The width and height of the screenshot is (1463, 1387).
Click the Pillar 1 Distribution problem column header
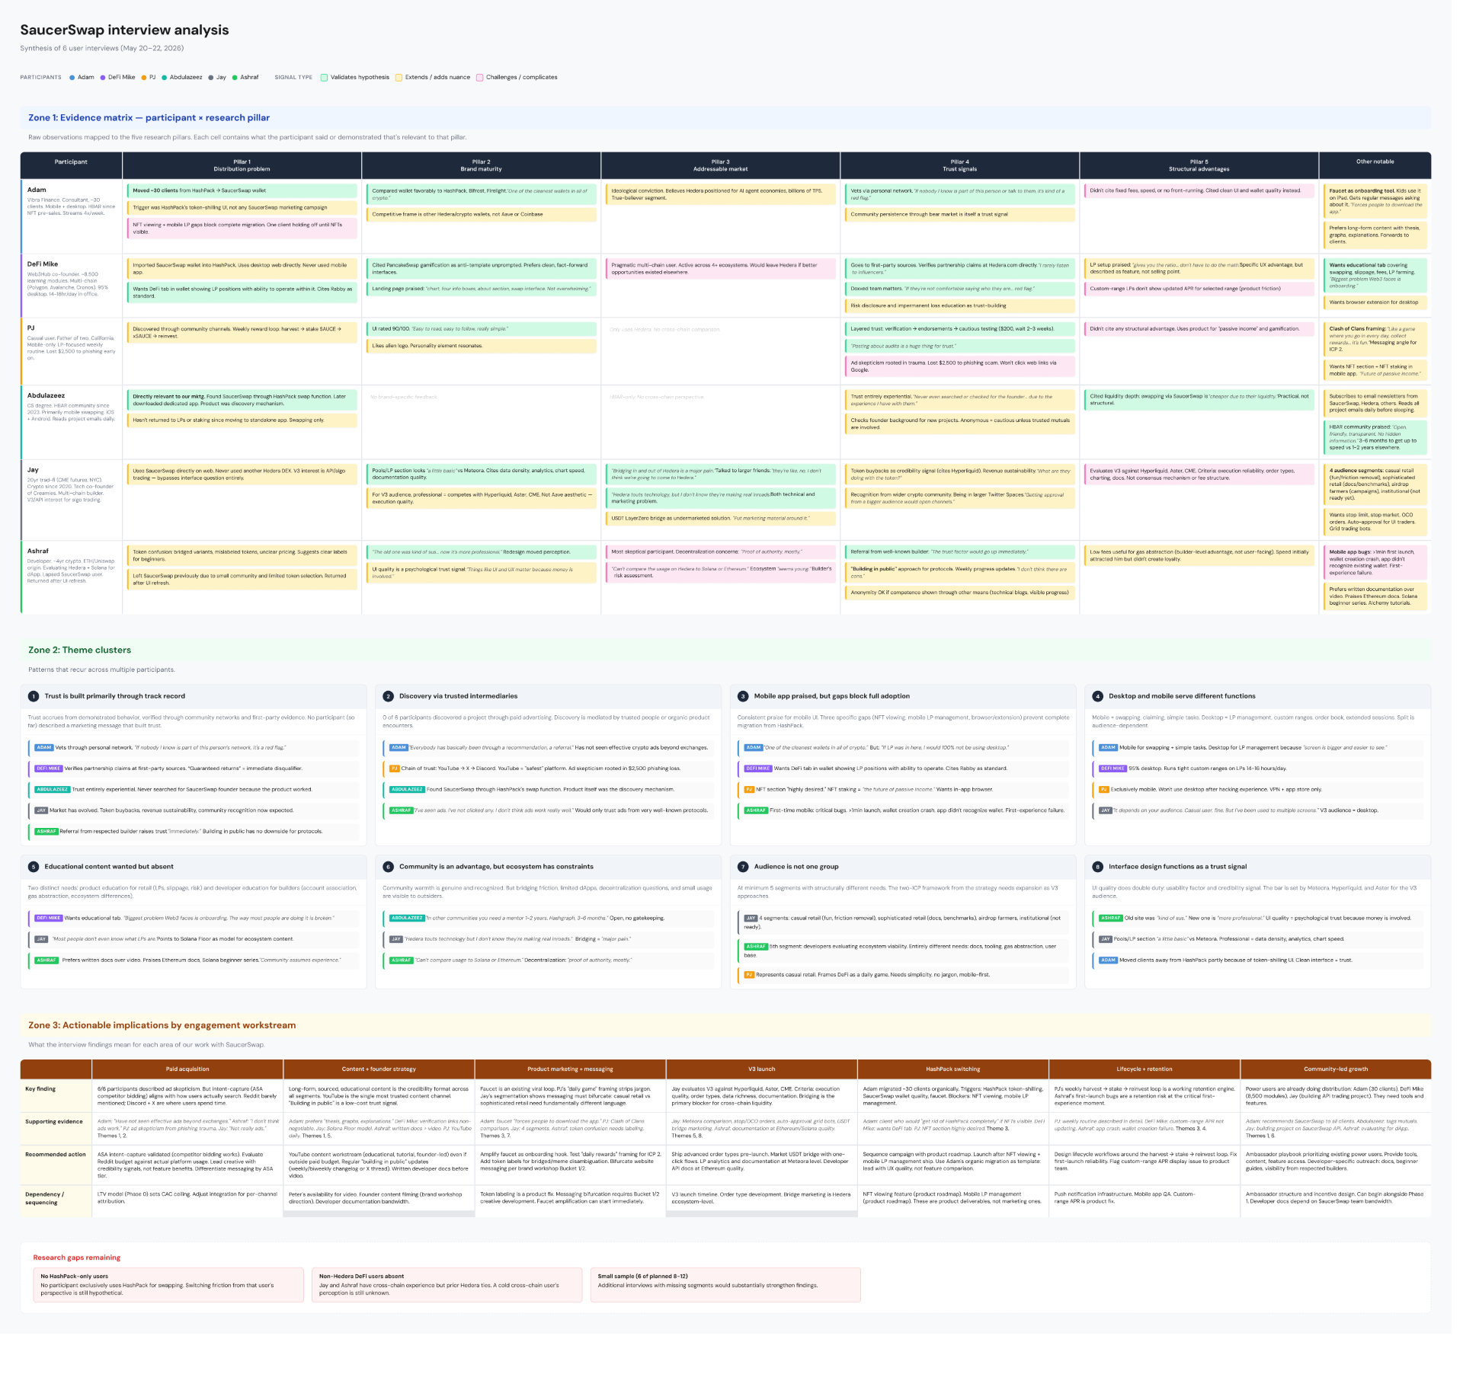click(x=243, y=167)
